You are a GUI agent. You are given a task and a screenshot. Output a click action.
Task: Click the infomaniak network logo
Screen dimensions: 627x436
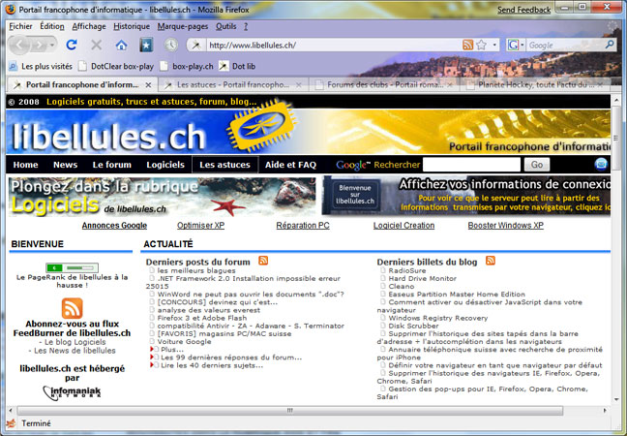click(x=72, y=392)
